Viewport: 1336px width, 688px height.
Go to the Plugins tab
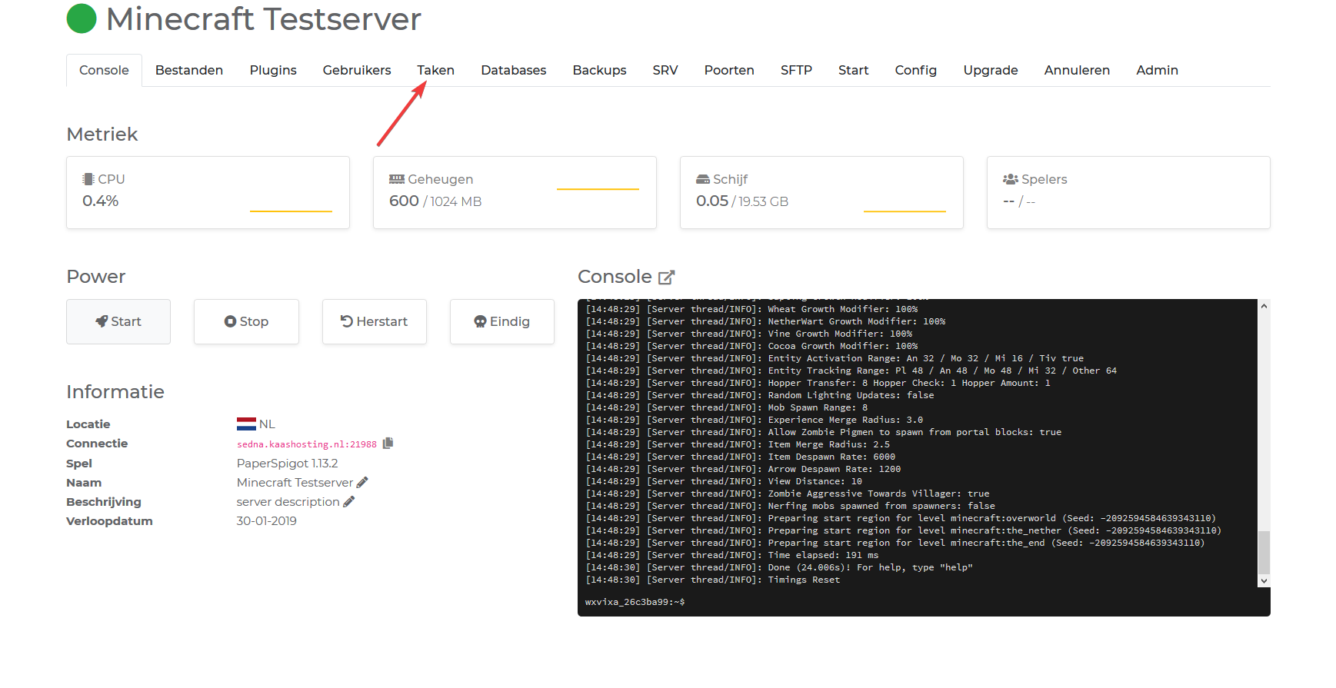pyautogui.click(x=273, y=70)
